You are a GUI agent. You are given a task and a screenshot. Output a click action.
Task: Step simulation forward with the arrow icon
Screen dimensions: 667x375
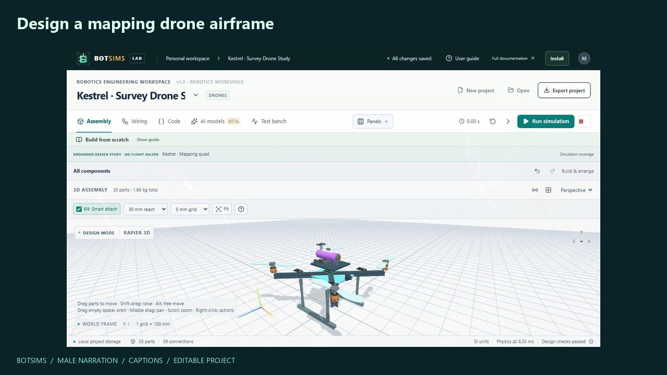pyautogui.click(x=508, y=121)
